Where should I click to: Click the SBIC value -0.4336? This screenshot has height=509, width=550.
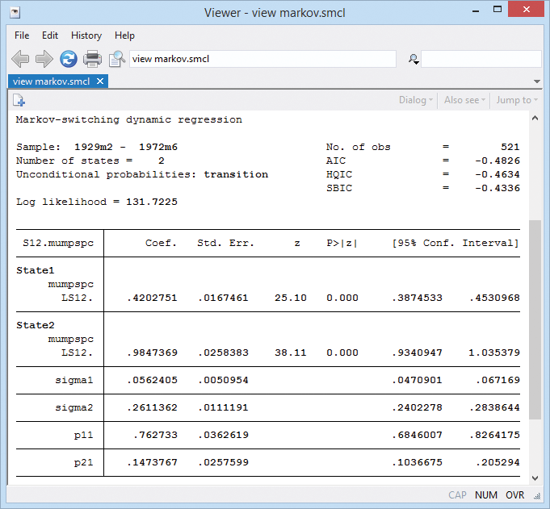click(498, 188)
